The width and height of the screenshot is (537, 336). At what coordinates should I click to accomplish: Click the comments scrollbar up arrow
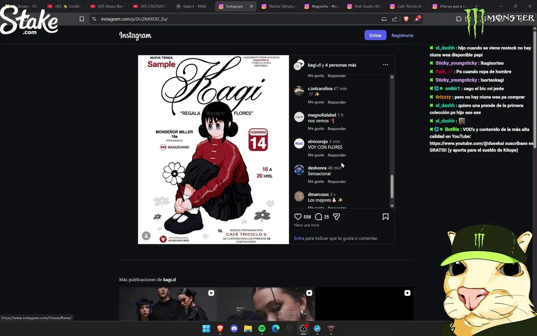[392, 77]
